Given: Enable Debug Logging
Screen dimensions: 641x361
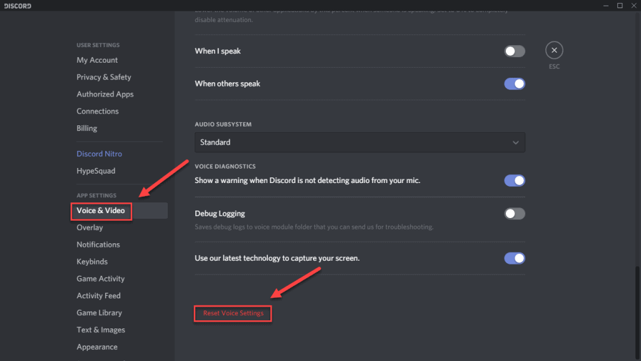Looking at the screenshot, I should click(515, 213).
